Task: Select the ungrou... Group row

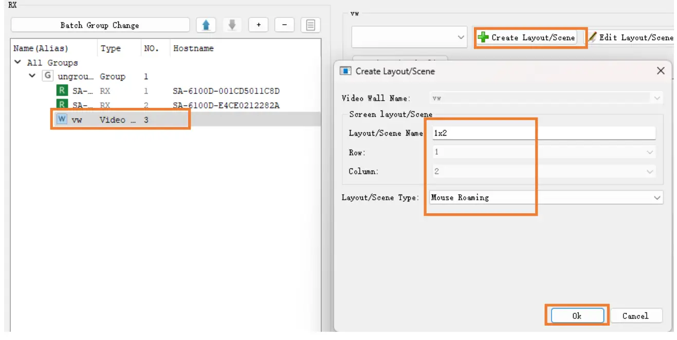Action: click(166, 76)
